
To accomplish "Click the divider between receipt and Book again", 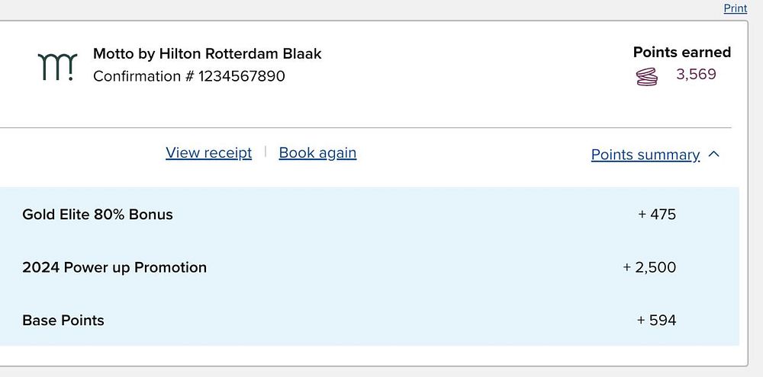I will click(x=266, y=152).
